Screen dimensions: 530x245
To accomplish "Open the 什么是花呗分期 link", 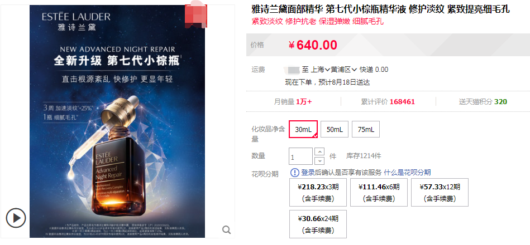I will [x=407, y=173].
